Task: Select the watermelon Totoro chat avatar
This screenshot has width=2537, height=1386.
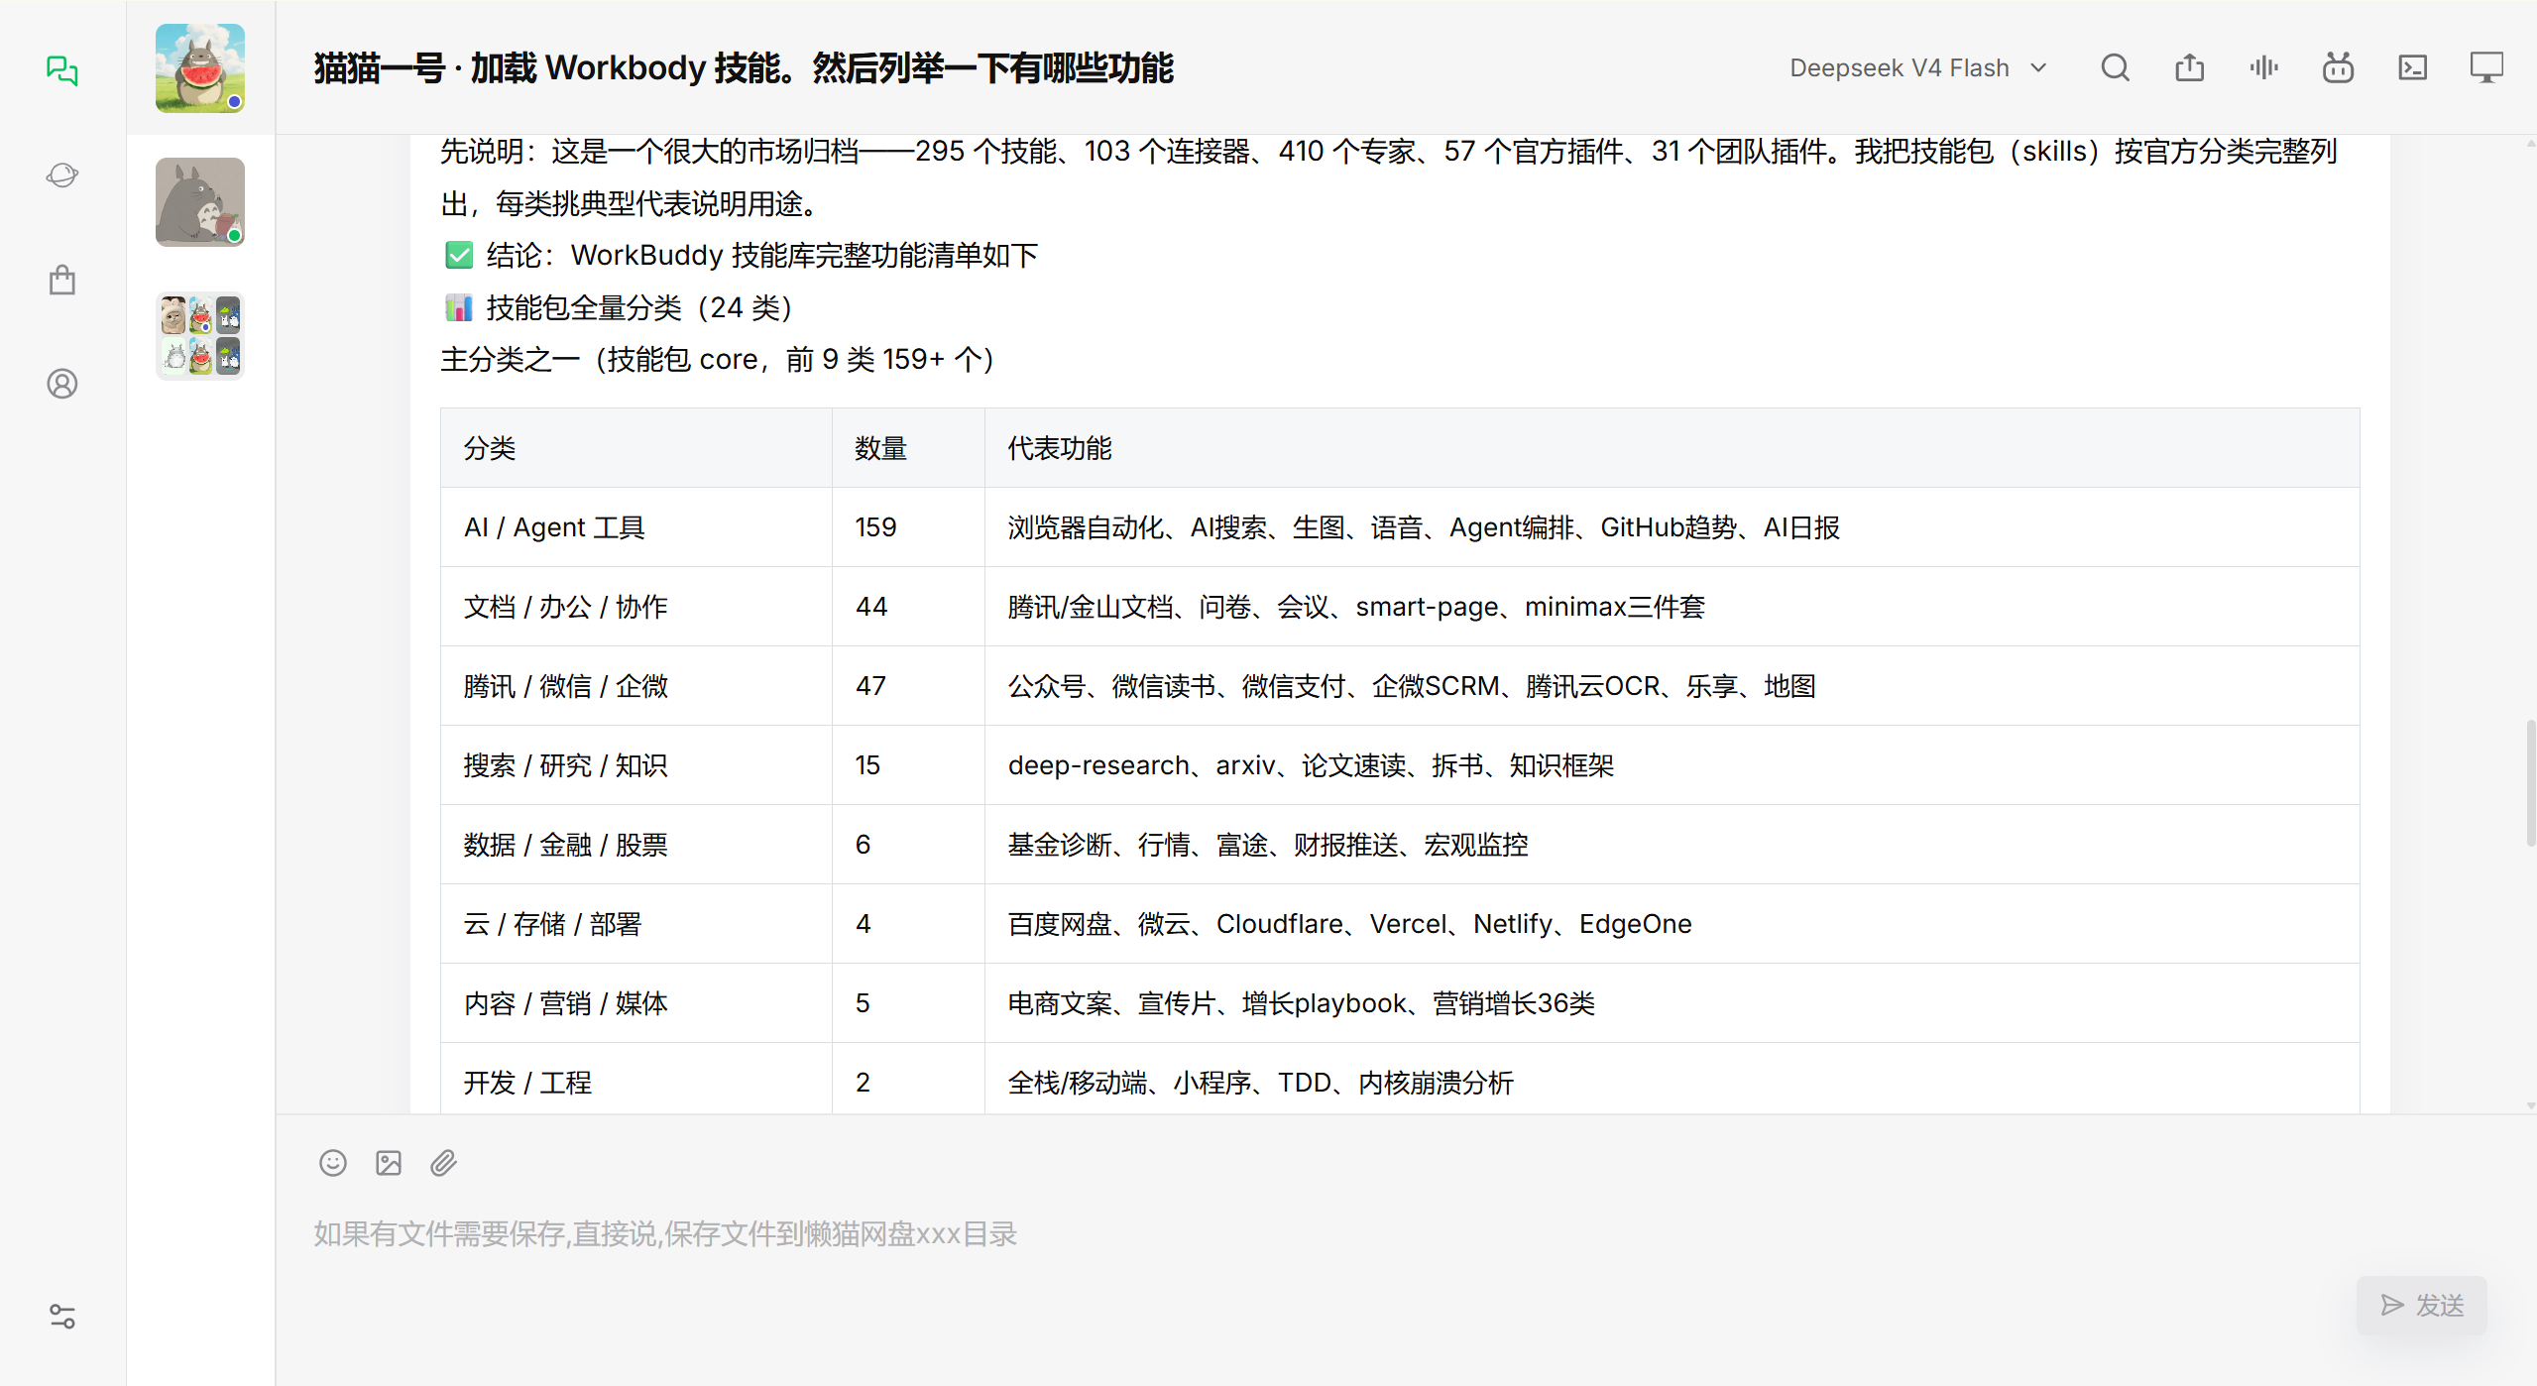Action: click(x=200, y=67)
